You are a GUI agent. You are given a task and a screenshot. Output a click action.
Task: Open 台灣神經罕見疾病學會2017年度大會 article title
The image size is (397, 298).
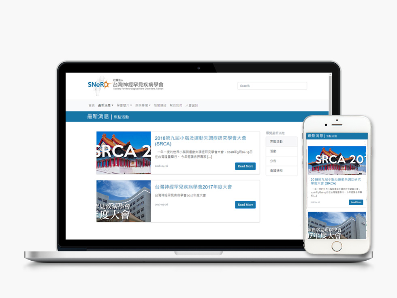coord(193,187)
